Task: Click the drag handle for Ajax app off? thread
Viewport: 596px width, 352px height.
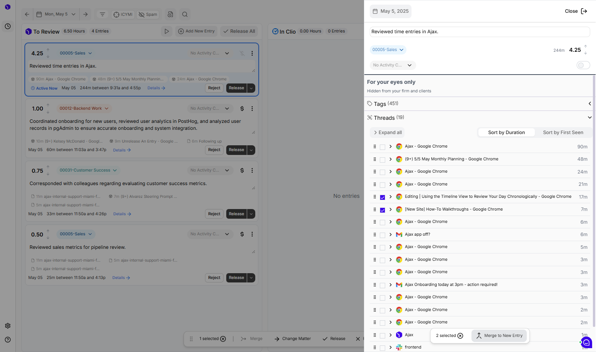Action: pyautogui.click(x=374, y=235)
